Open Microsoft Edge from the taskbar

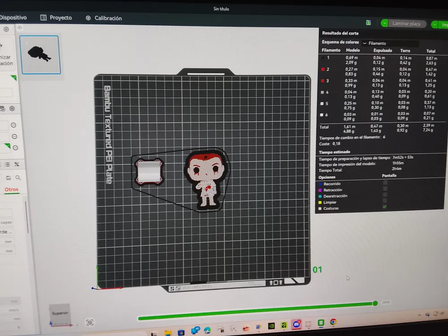click(x=207, y=330)
